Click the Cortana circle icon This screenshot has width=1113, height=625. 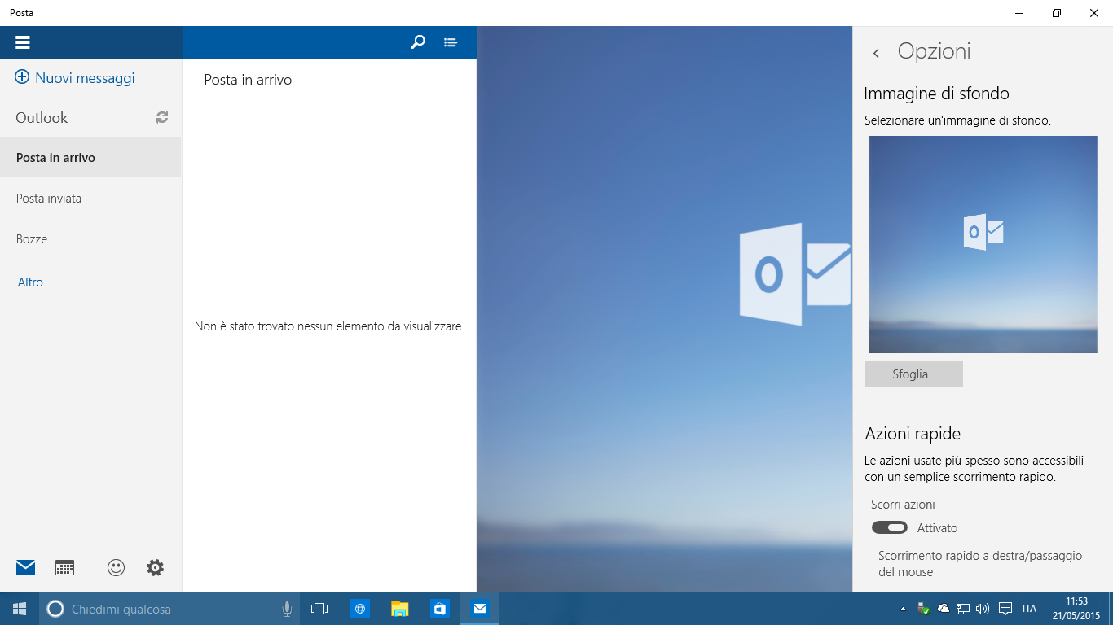tap(55, 609)
